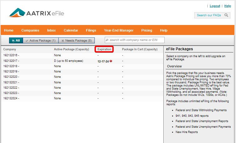This screenshot has width=236, height=143.
Task: Click the red expiration warning icon
Action: [111, 61]
